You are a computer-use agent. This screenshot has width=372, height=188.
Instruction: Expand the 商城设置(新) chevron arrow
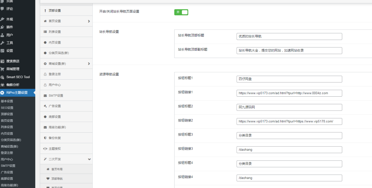click(89, 64)
